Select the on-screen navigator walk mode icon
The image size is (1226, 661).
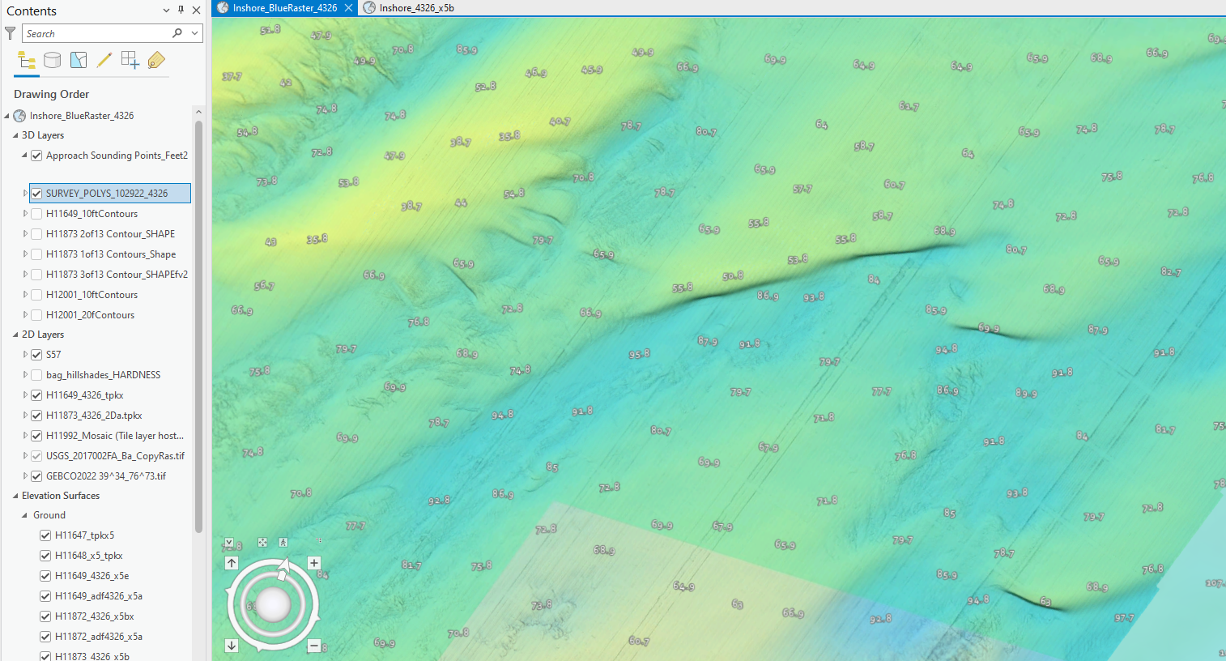[283, 543]
